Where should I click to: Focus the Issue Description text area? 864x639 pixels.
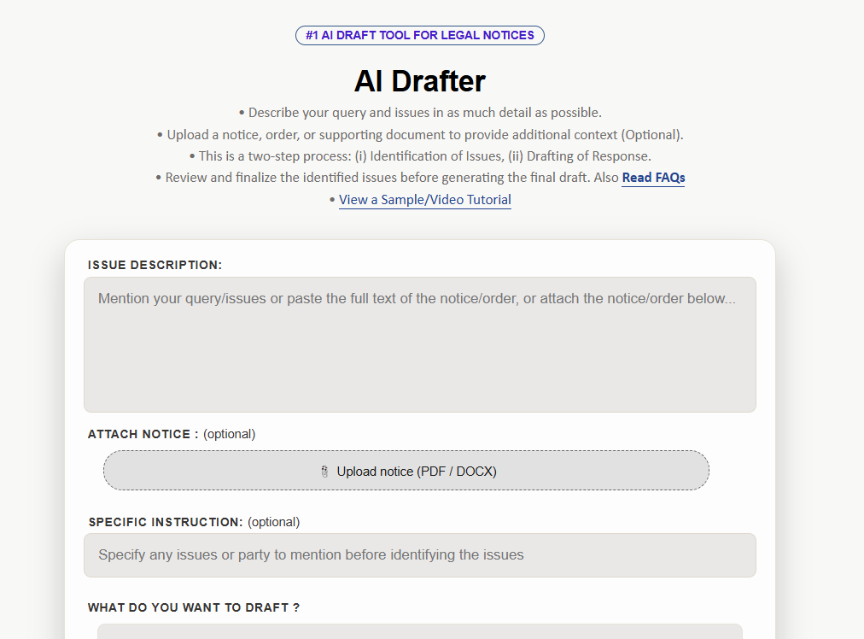click(x=420, y=344)
